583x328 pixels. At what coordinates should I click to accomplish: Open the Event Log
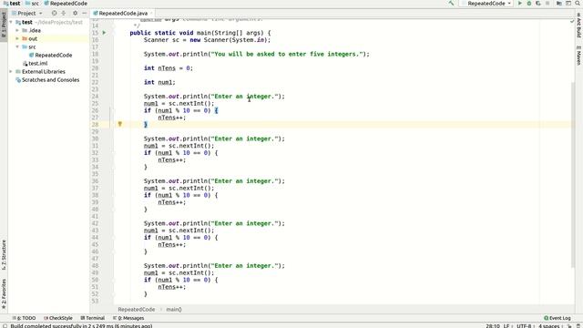pyautogui.click(x=557, y=318)
